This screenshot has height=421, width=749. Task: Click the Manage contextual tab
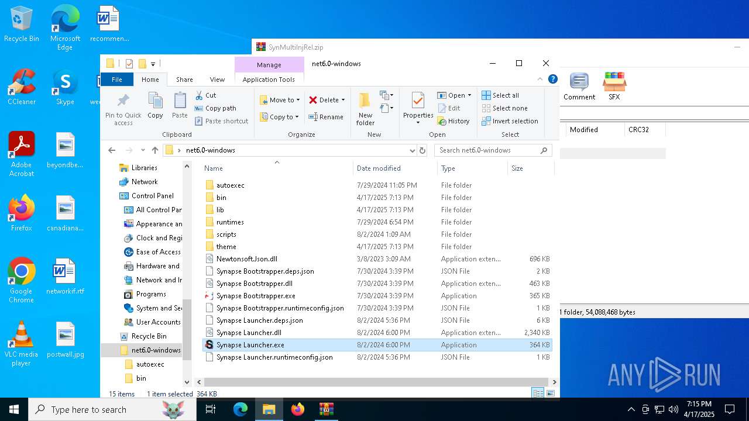tap(269, 64)
